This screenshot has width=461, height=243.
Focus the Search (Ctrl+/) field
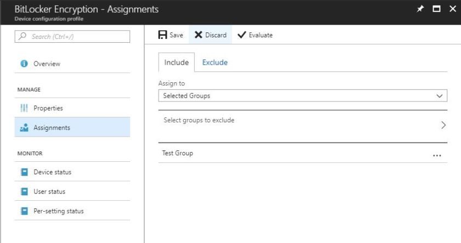click(x=72, y=36)
